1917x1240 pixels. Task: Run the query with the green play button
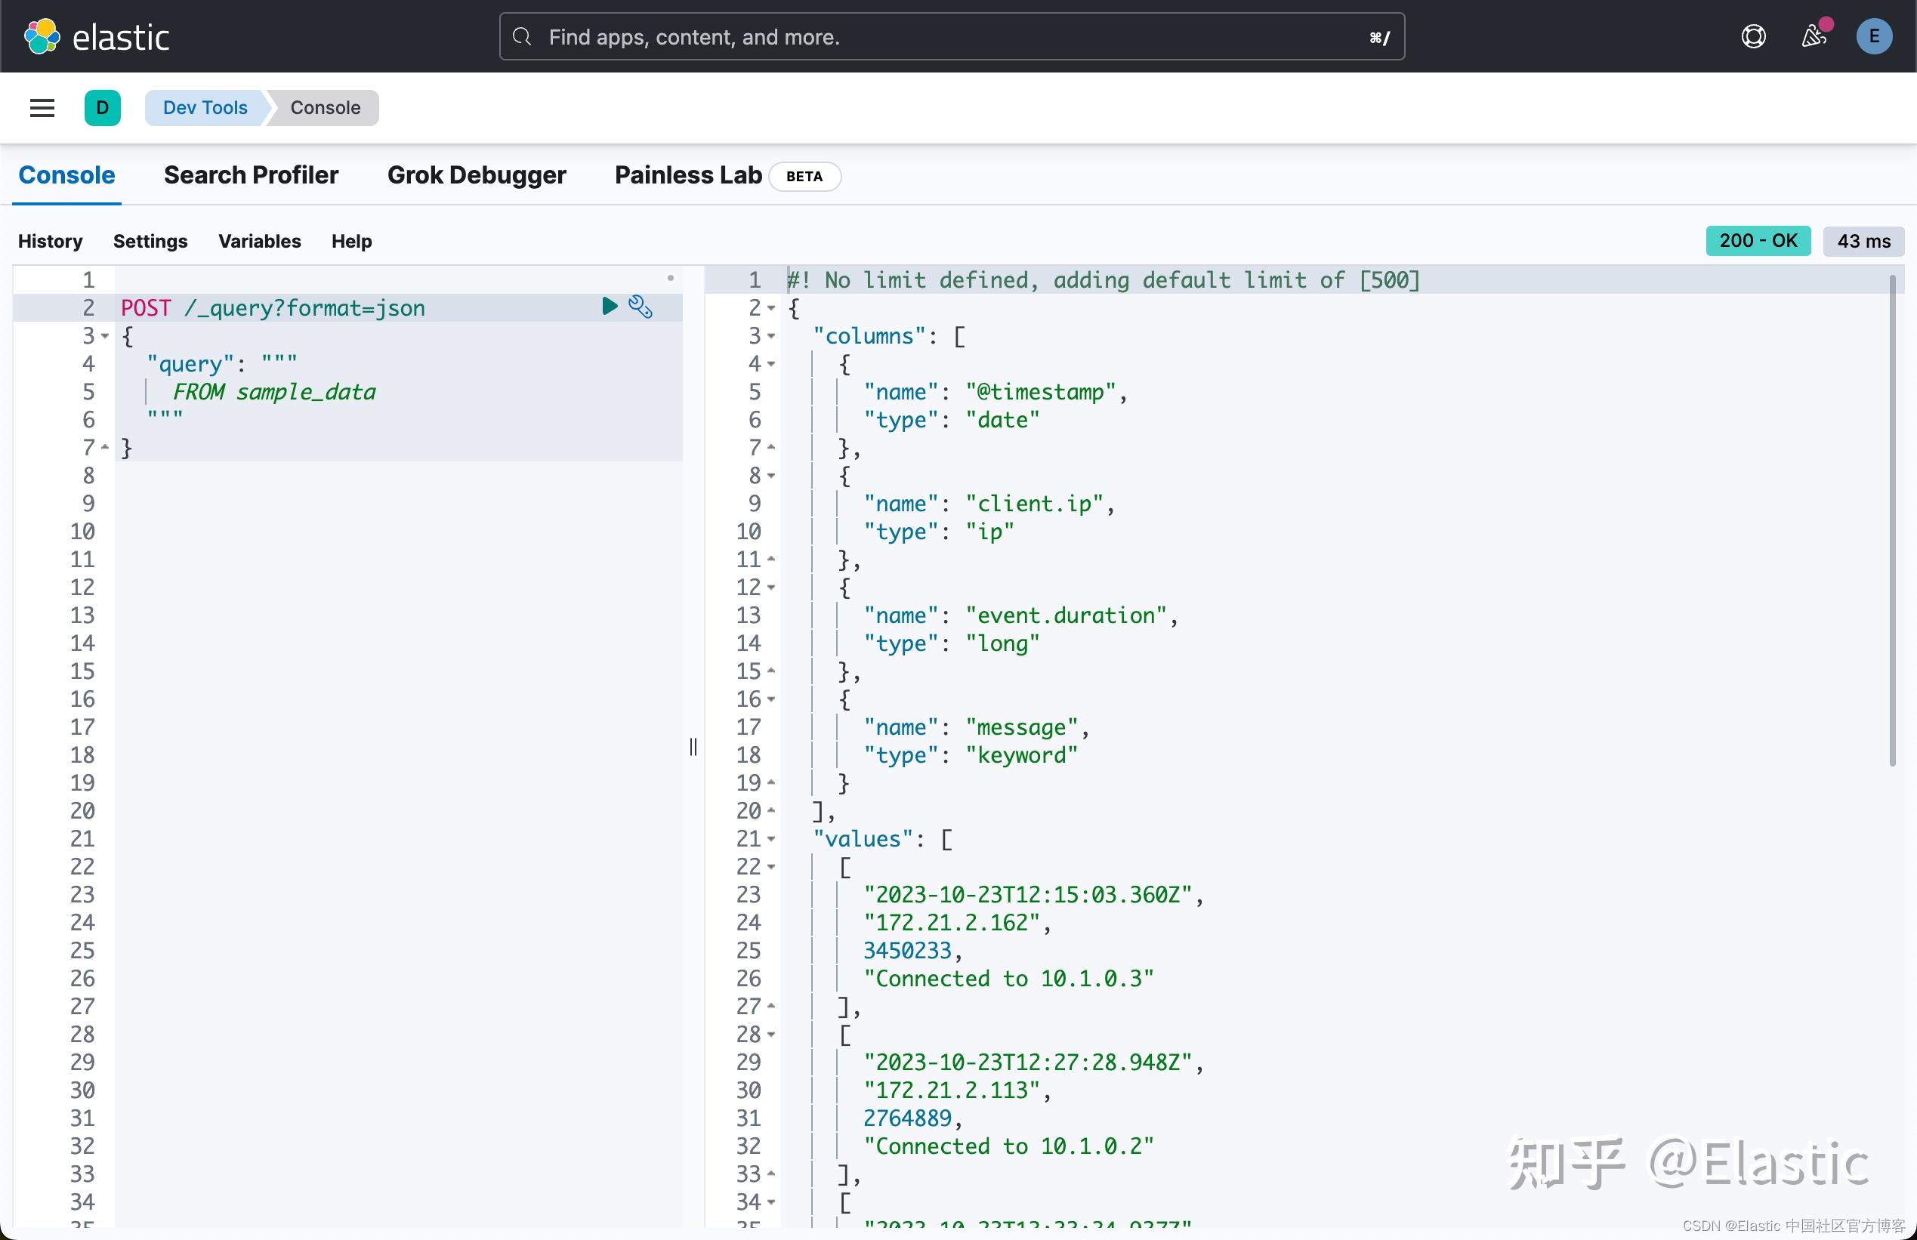tap(608, 306)
